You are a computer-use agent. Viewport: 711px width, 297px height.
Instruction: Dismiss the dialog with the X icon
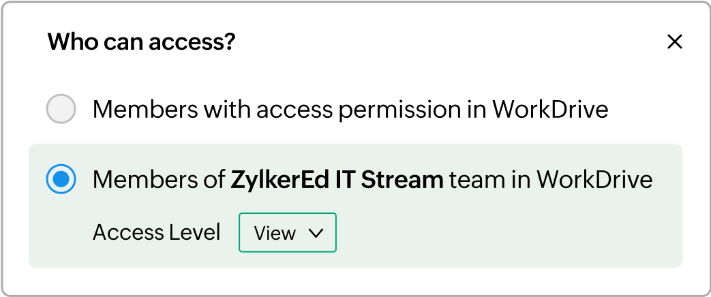tap(674, 42)
